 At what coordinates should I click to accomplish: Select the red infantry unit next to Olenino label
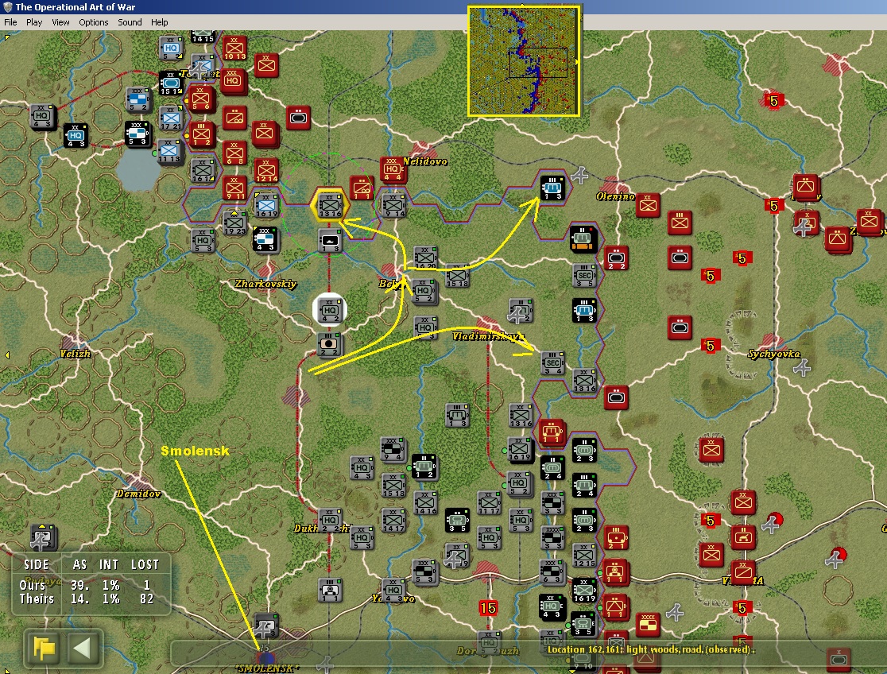[649, 205]
